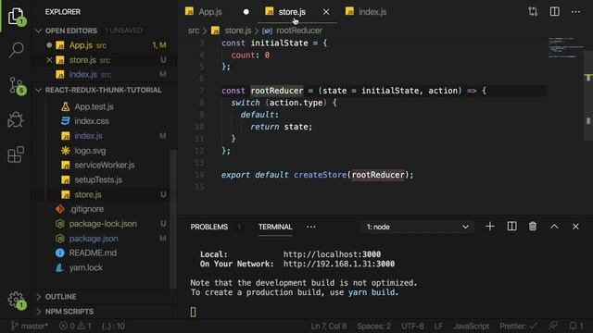Image resolution: width=593 pixels, height=333 pixels.
Task: Open serviceWorker.js in file tree
Action: (x=105, y=165)
